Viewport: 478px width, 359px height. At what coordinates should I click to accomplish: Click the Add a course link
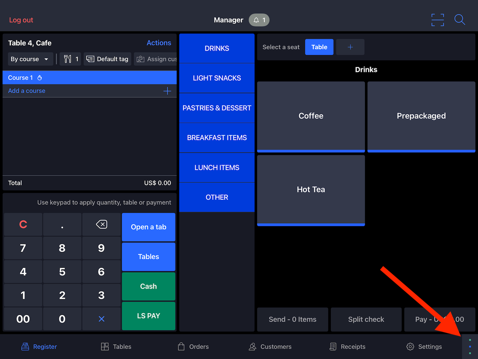[x=27, y=91]
